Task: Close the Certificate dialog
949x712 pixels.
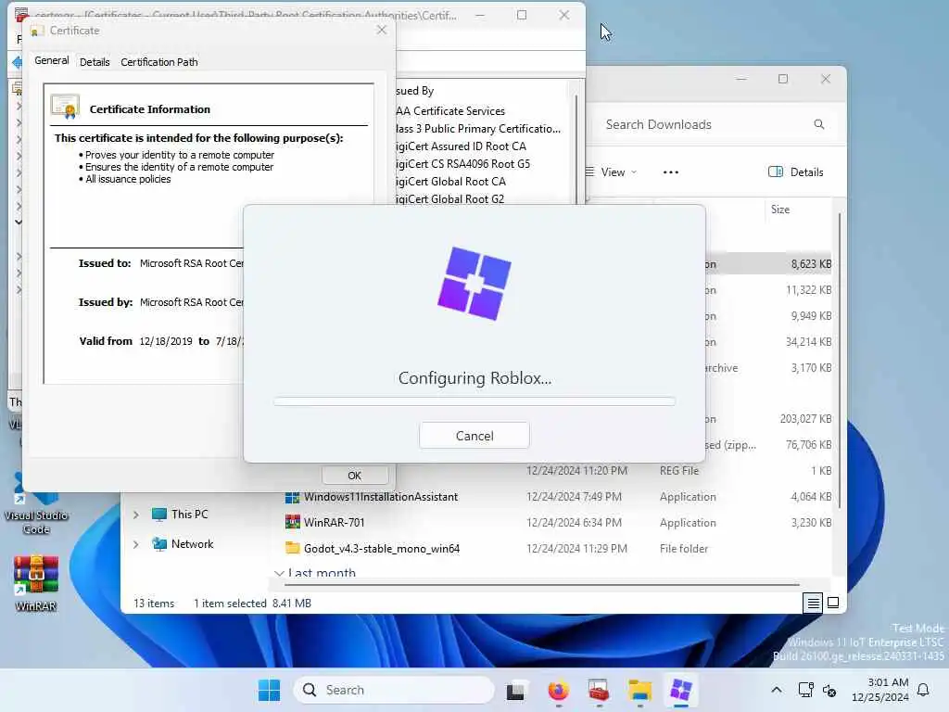Action: click(x=381, y=30)
